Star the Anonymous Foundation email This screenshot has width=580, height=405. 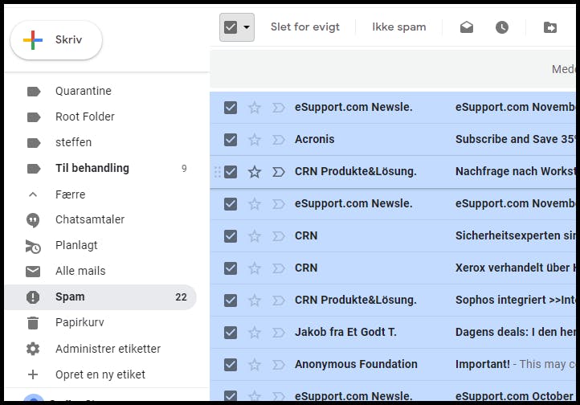tap(255, 365)
